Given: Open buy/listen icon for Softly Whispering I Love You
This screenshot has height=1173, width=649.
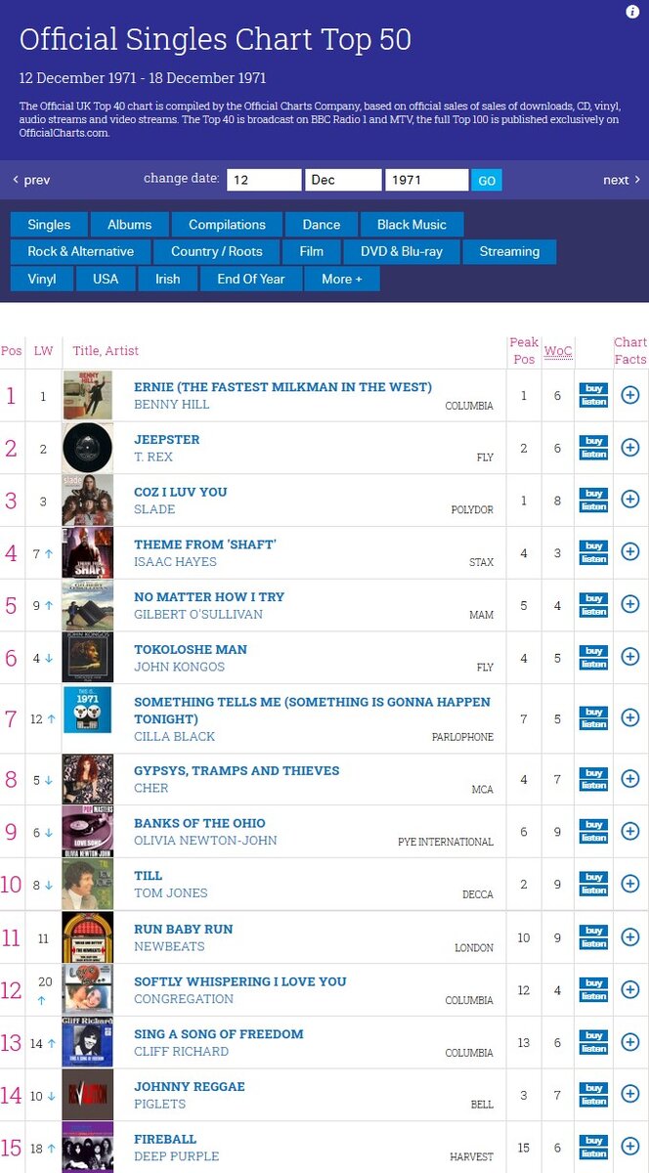Looking at the screenshot, I should (593, 989).
